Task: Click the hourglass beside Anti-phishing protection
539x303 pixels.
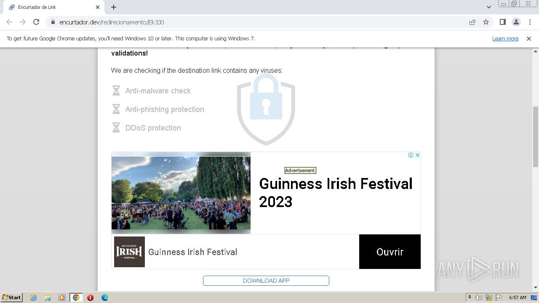Action: click(x=116, y=109)
